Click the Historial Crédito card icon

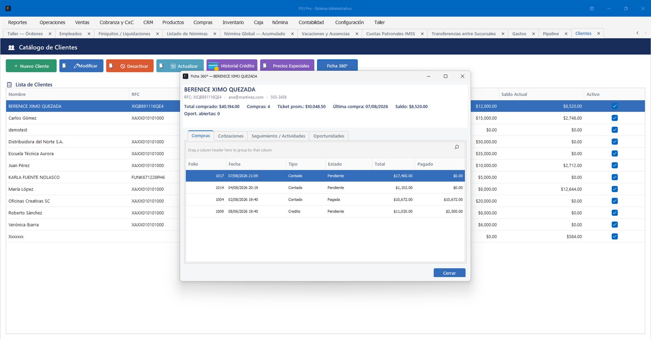tap(213, 66)
